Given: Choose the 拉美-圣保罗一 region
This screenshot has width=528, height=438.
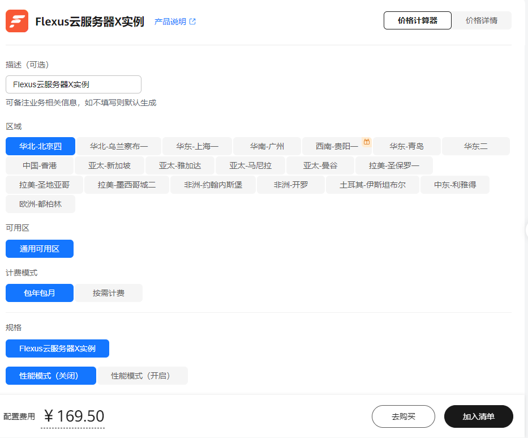Looking at the screenshot, I should click(x=394, y=165).
